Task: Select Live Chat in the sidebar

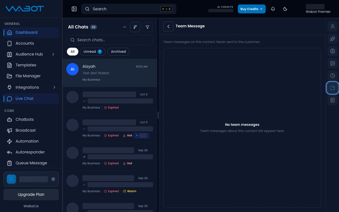Action: point(31,98)
